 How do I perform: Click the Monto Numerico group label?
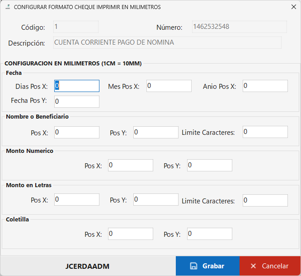pos(29,151)
